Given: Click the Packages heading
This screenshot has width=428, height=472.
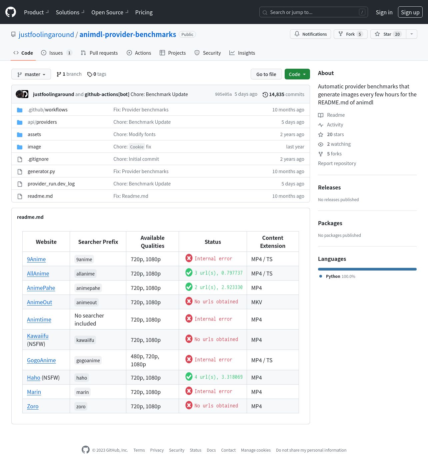Looking at the screenshot, I should pos(330,223).
